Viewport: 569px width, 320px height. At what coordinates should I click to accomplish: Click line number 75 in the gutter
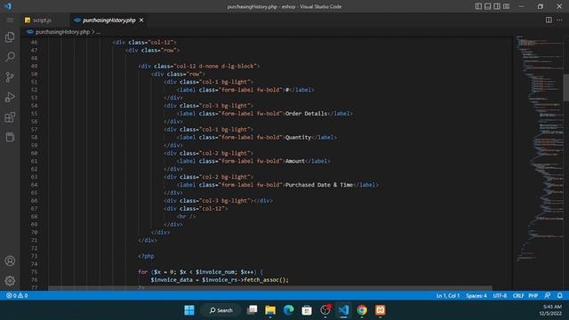pos(34,272)
